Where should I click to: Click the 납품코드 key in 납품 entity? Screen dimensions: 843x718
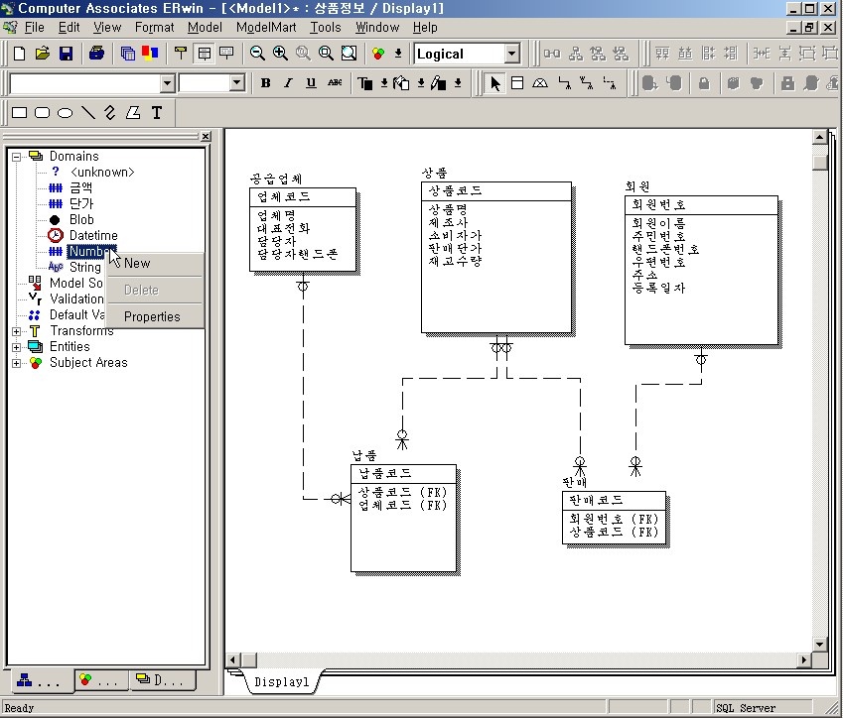(x=385, y=473)
